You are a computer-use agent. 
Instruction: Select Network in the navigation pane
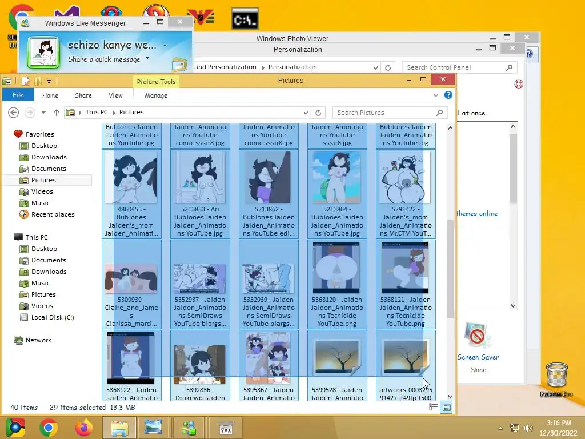pyautogui.click(x=38, y=340)
